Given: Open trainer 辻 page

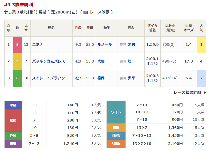Looking at the screenshot, I should pos(130,61).
